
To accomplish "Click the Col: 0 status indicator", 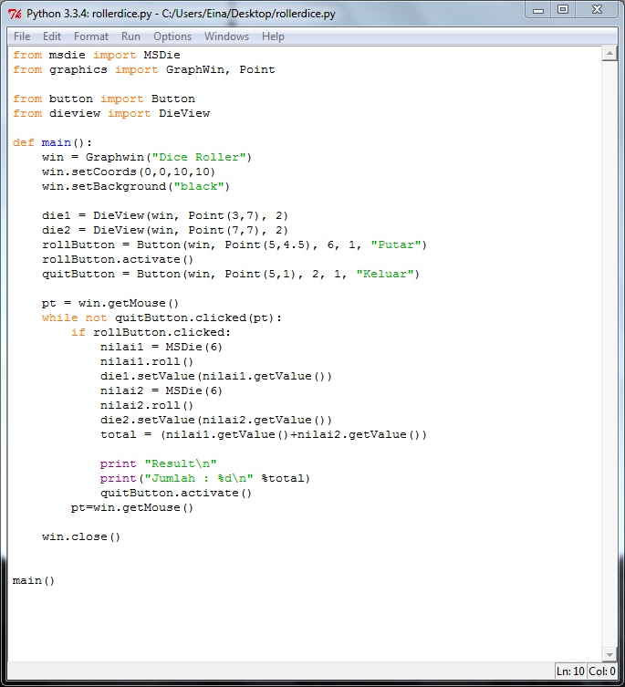I will pos(600,671).
